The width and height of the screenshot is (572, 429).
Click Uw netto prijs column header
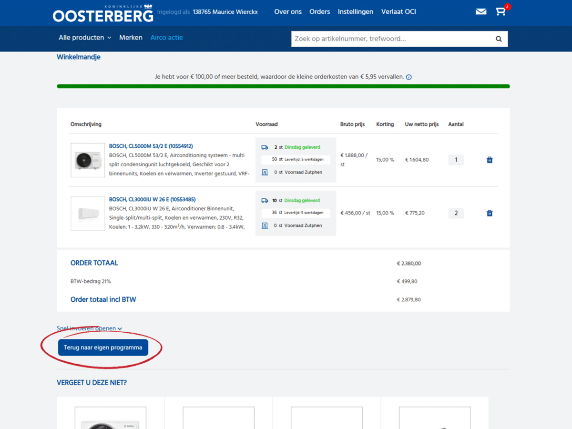(x=422, y=124)
